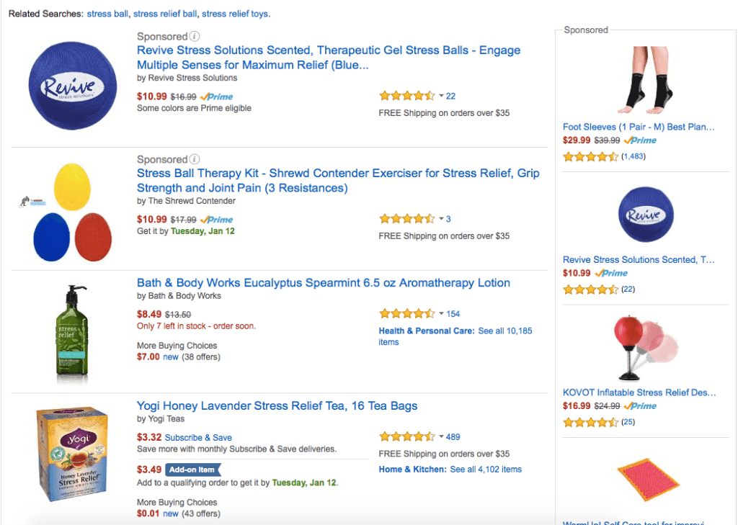Viewport: 738px width, 525px height.
Task: Click star rating of Bath & Body Works lotion
Action: pos(406,314)
